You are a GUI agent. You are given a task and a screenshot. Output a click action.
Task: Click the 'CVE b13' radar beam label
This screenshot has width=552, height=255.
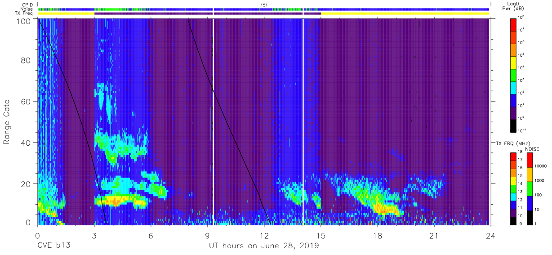53,246
